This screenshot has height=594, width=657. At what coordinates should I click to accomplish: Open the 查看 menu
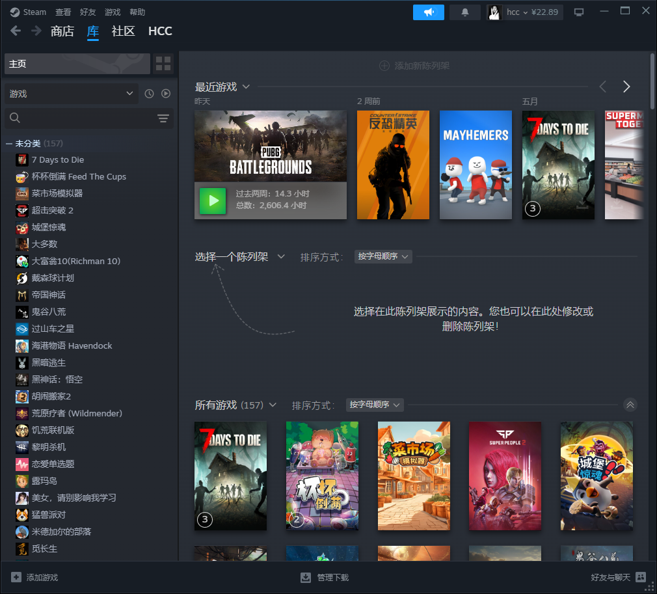[63, 12]
